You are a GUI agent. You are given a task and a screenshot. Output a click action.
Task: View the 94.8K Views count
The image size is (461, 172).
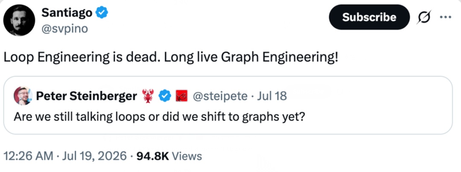pyautogui.click(x=169, y=155)
